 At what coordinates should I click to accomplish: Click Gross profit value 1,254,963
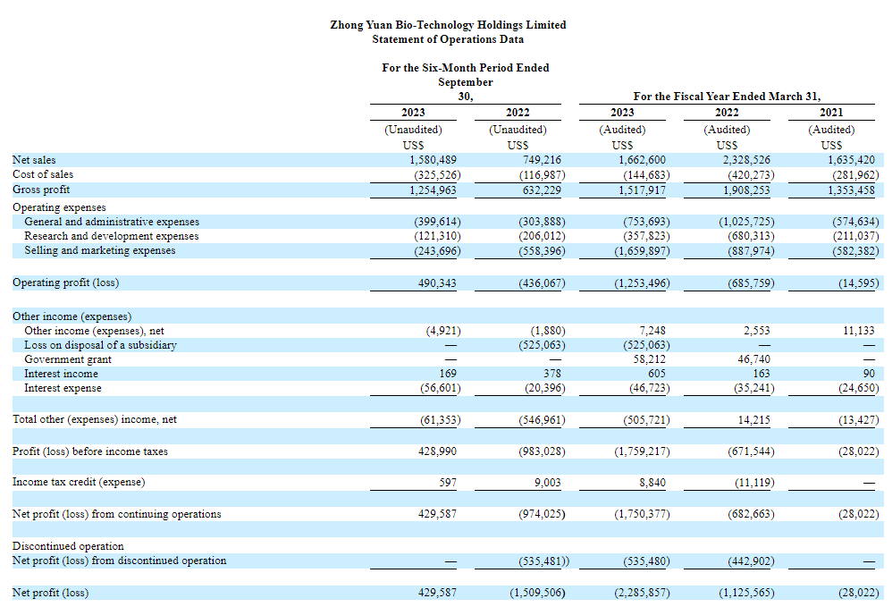point(433,190)
